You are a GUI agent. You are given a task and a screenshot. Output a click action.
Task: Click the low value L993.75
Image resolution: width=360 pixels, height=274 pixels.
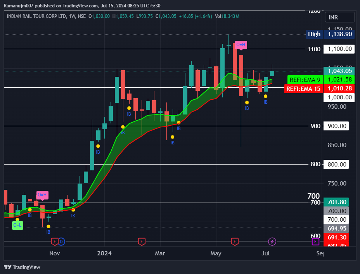click(x=144, y=16)
